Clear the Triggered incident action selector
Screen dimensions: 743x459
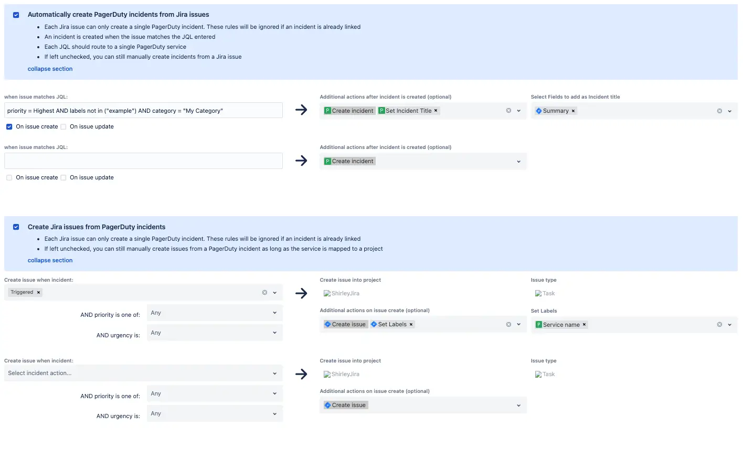[264, 293]
